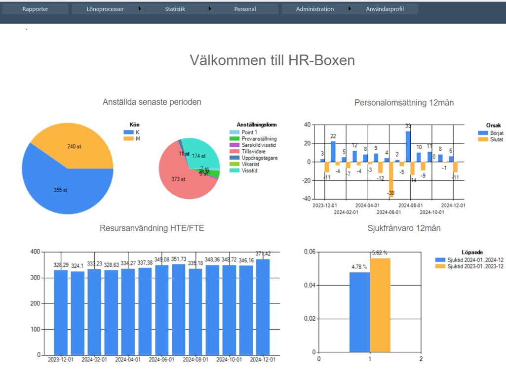This screenshot has width=506, height=383.
Task: Click the blue K legend swatch
Action: click(x=128, y=132)
